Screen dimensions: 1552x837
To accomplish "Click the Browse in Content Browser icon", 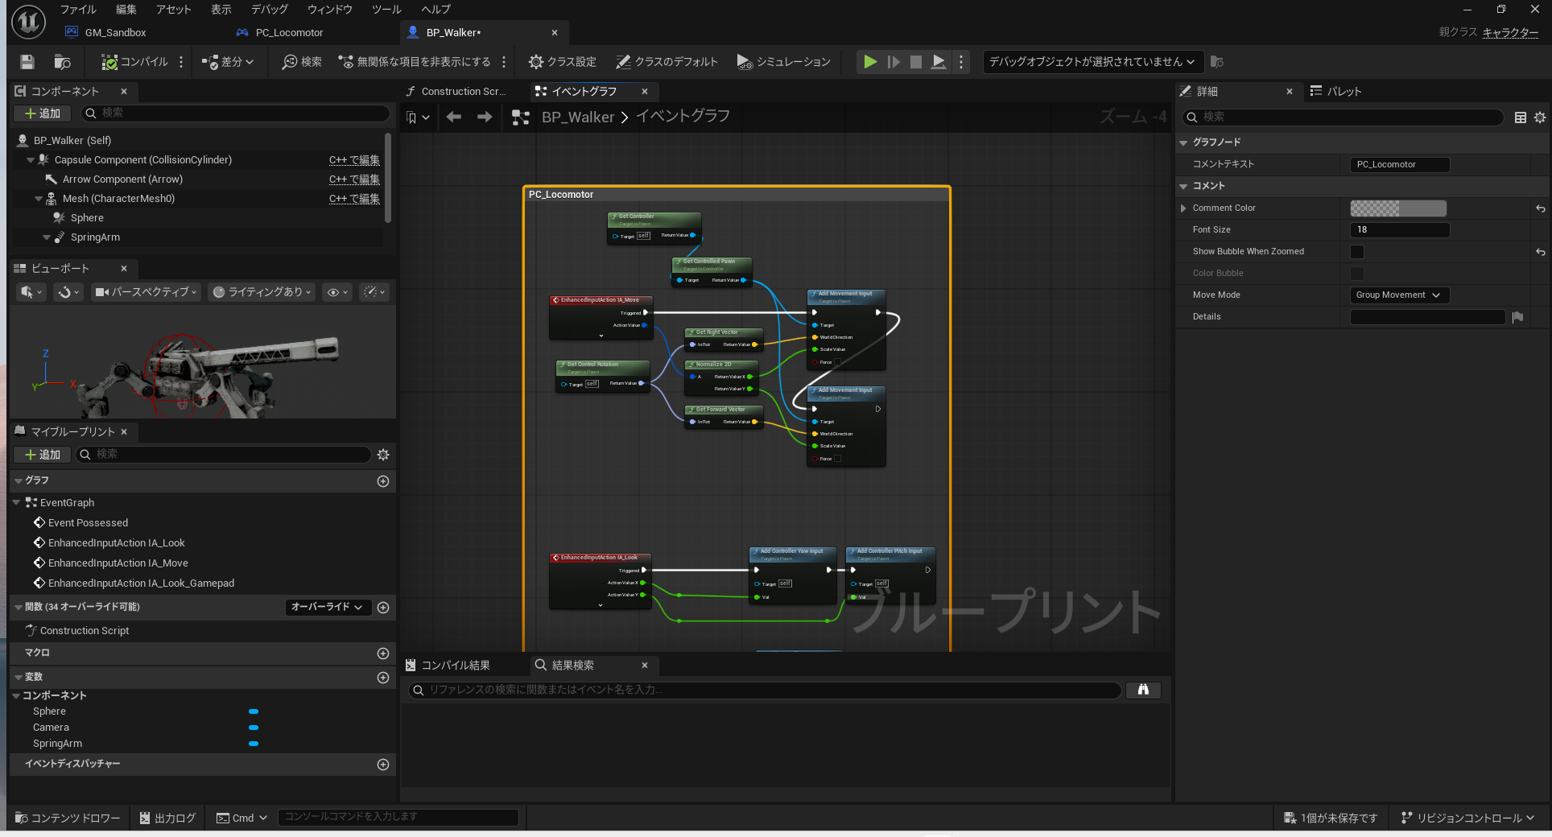I will pos(62,62).
